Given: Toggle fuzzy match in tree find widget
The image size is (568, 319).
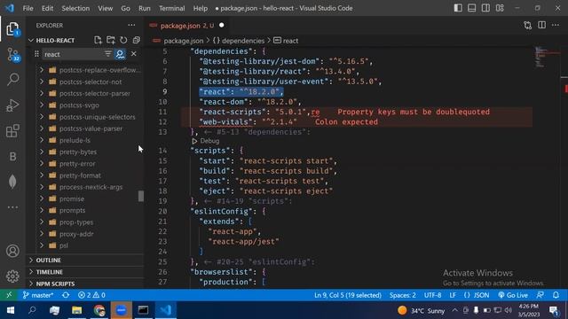Looking at the screenshot, I should [x=120, y=54].
